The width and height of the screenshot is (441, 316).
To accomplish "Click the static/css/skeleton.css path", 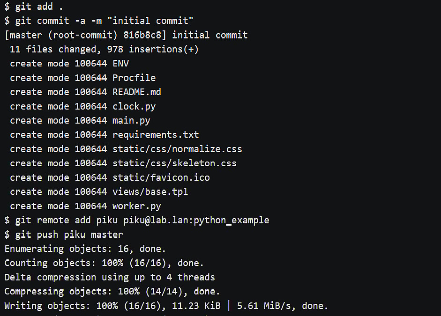I will pos(175,163).
